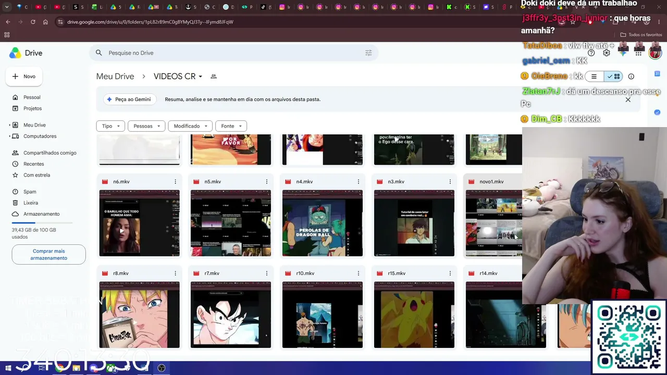Open more actions for r15.mkv

(450, 273)
